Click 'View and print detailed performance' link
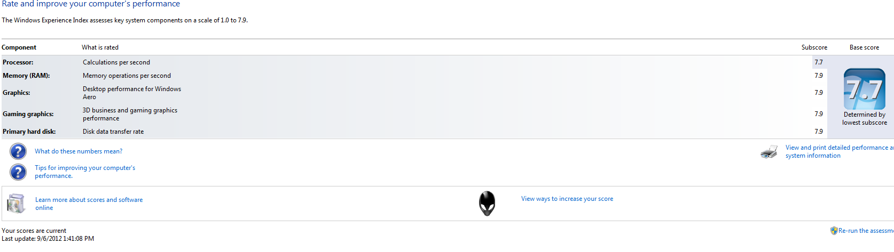894x252 pixels. click(840, 151)
